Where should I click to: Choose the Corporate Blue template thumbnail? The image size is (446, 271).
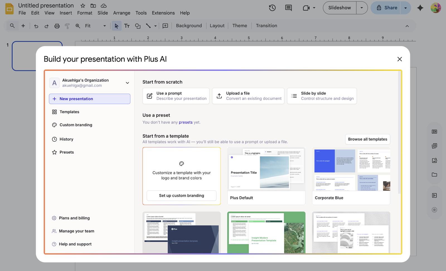[x=351, y=170]
